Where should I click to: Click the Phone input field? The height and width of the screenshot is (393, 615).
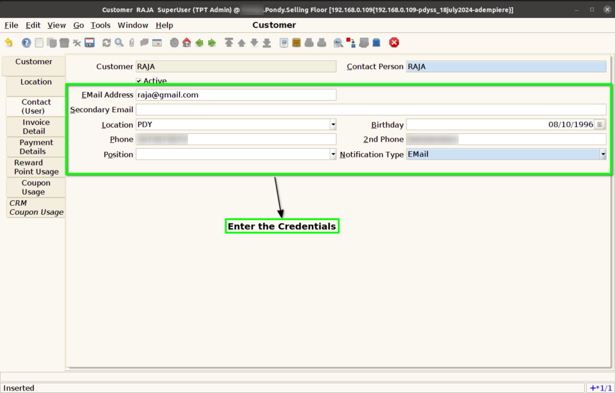[235, 139]
